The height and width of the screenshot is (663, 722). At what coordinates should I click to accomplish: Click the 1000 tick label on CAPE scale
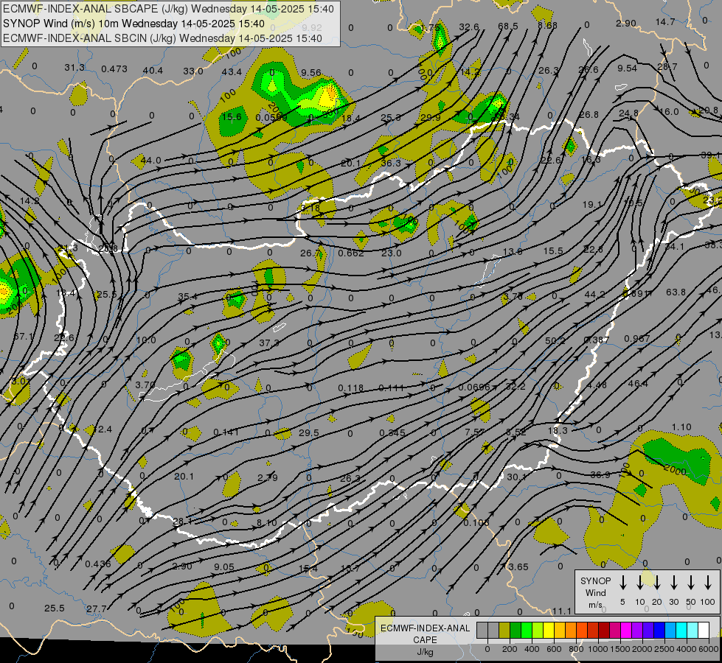597,649
